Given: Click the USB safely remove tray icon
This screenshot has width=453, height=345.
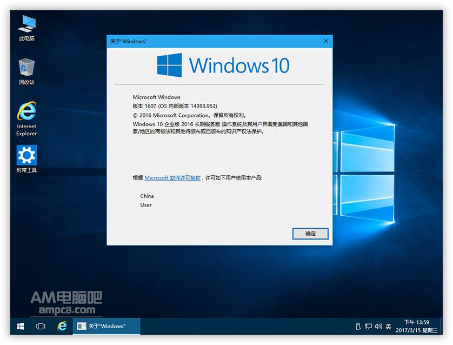Looking at the screenshot, I should pos(358,326).
